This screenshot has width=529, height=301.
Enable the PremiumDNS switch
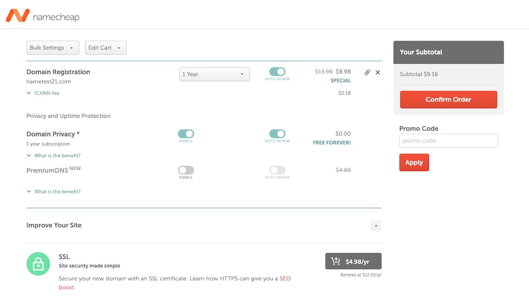(x=186, y=170)
